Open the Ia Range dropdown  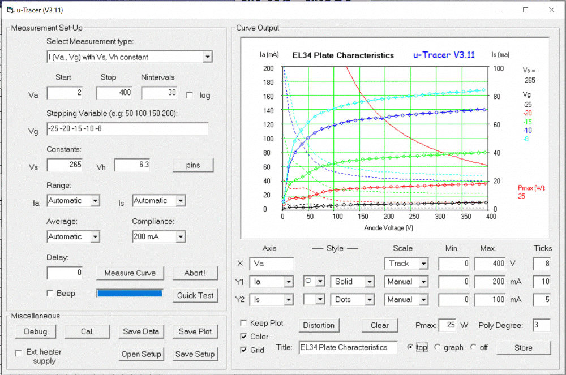click(95, 201)
